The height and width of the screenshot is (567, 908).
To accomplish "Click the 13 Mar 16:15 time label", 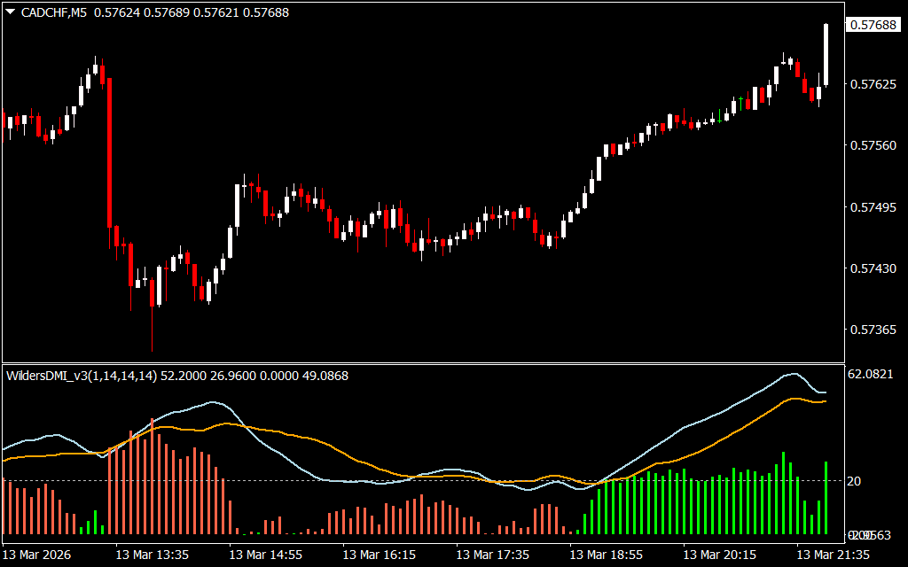I will coord(380,555).
